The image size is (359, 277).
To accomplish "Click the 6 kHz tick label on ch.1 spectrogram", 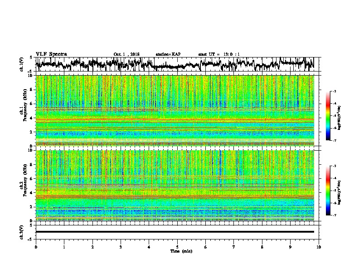I will point(31,104).
